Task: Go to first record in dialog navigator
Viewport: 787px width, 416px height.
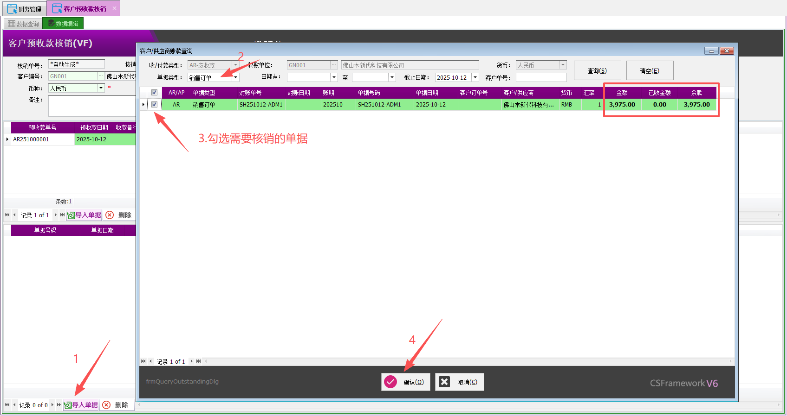Action: [143, 361]
